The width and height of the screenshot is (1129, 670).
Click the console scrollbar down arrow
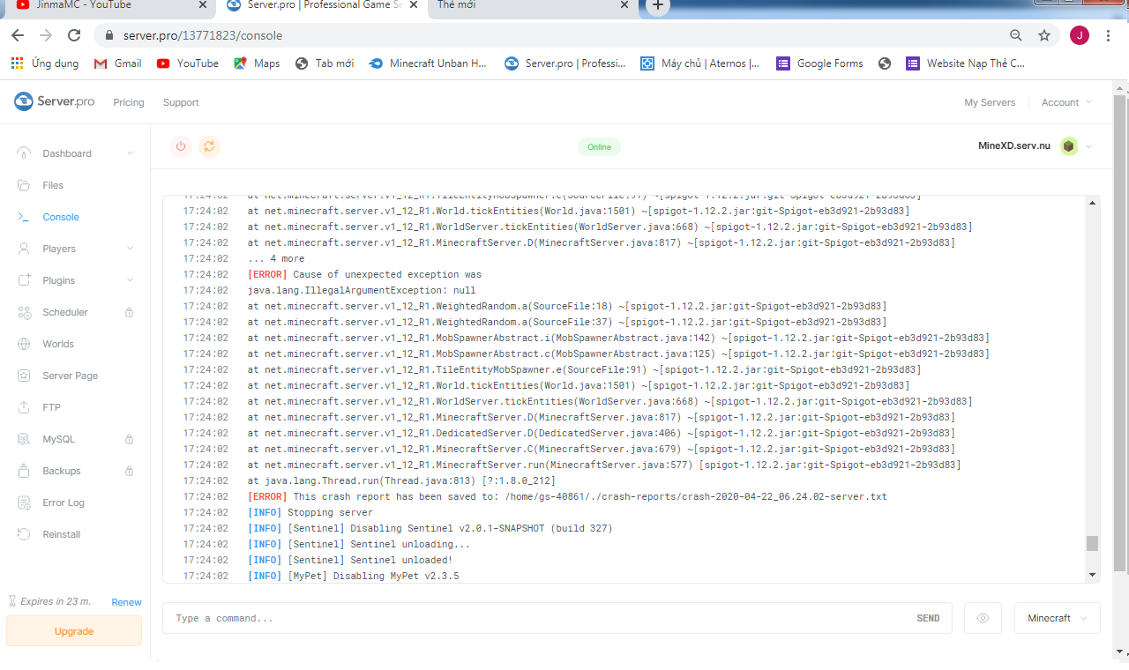click(1094, 575)
